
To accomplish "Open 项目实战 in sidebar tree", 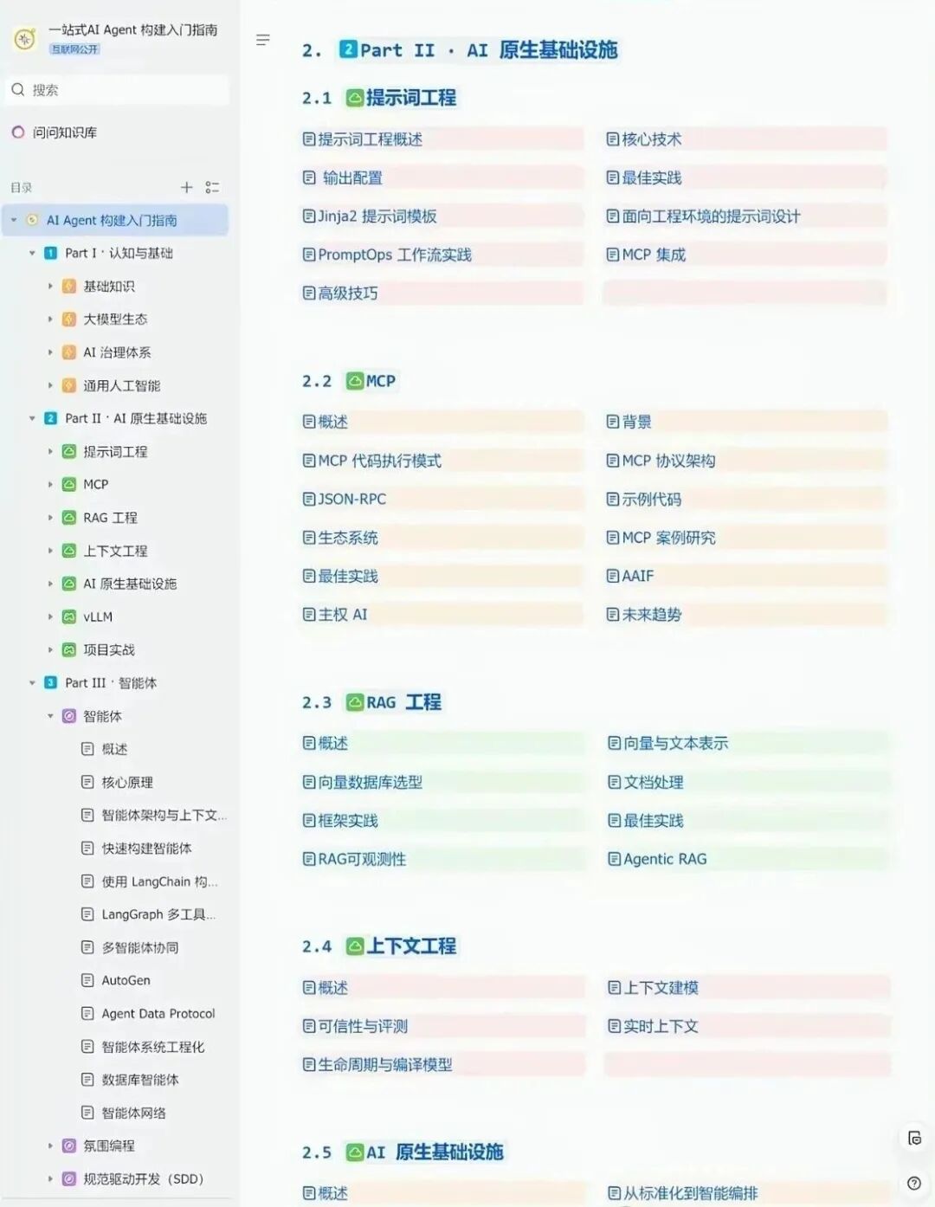I will coord(109,649).
